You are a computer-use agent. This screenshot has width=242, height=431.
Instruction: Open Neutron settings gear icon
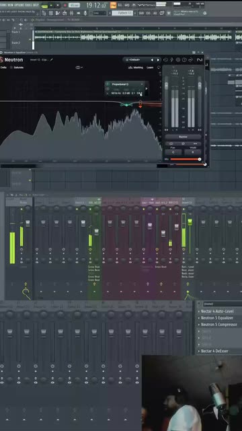pos(177,60)
